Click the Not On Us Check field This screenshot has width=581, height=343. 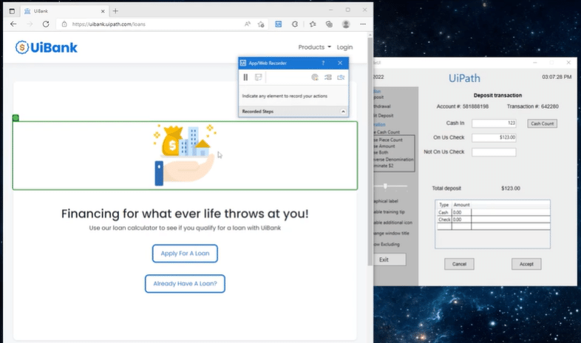click(x=494, y=152)
